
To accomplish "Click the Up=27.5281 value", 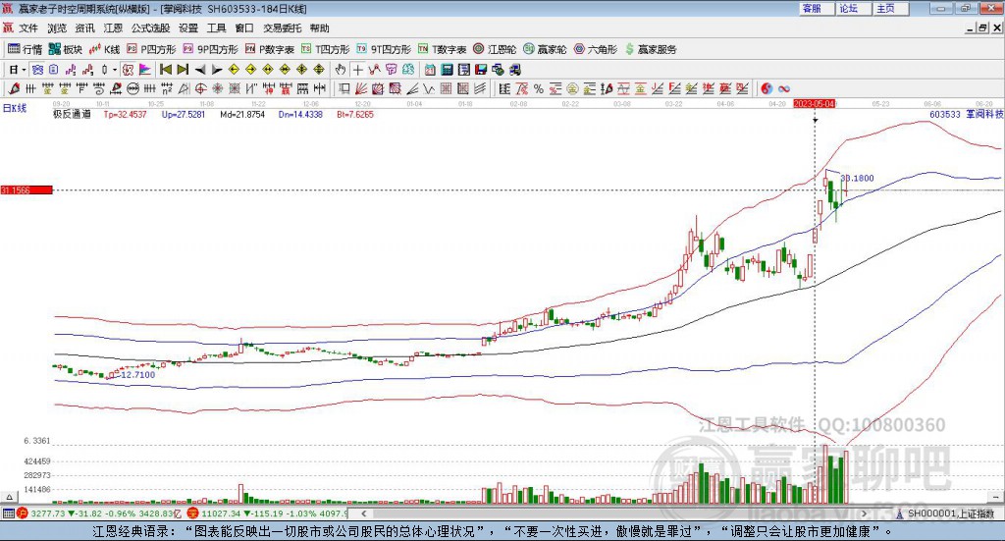I will click(x=184, y=114).
